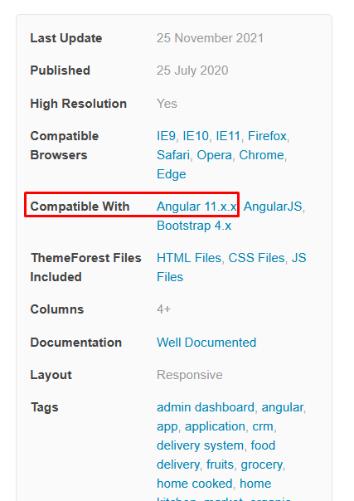The width and height of the screenshot is (354, 501).
Task: Click the Edge browser link
Action: (171, 174)
